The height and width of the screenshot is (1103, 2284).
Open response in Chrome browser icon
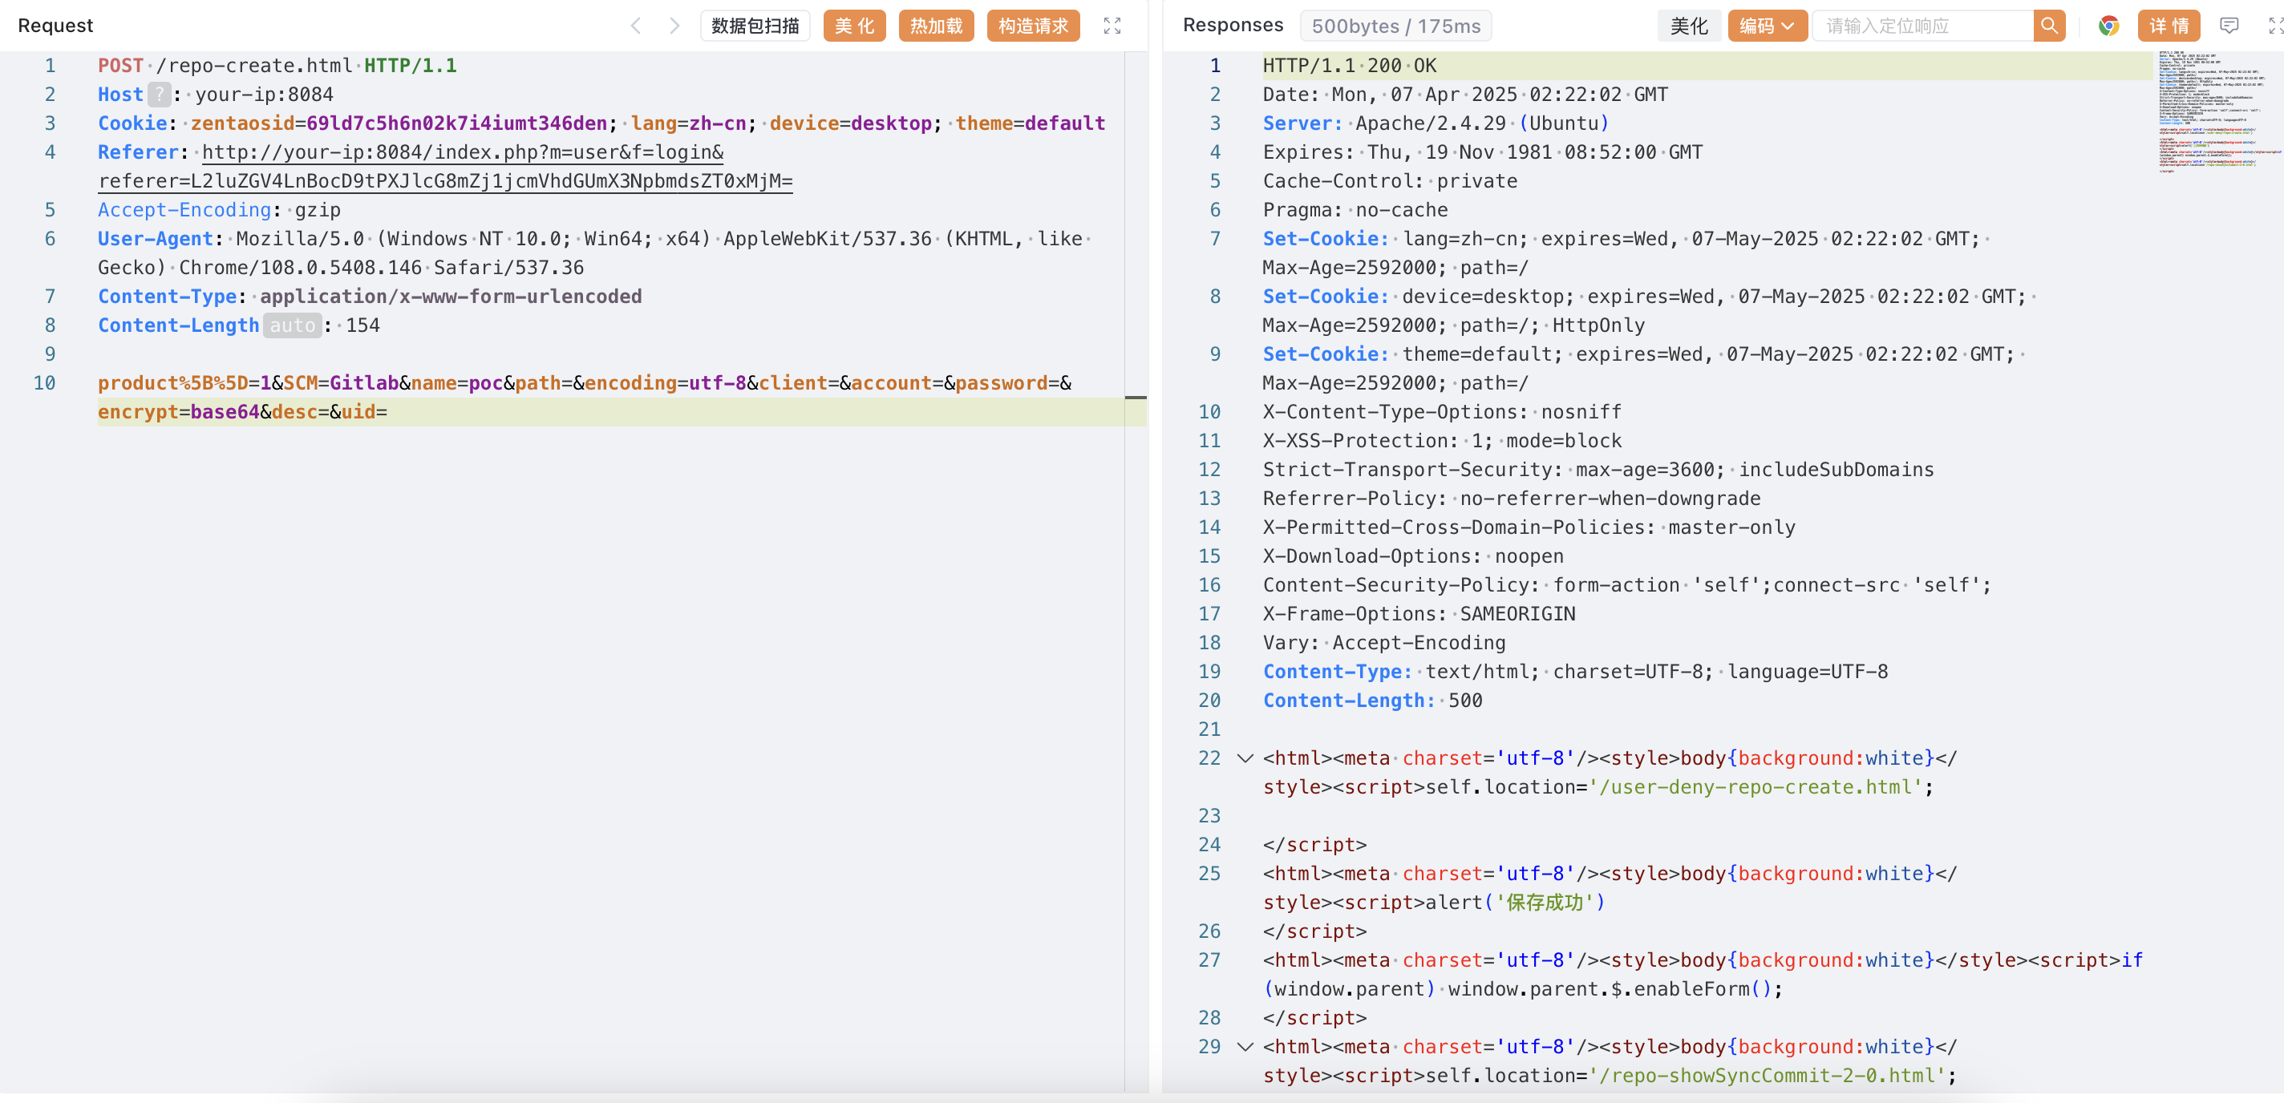(x=2108, y=26)
